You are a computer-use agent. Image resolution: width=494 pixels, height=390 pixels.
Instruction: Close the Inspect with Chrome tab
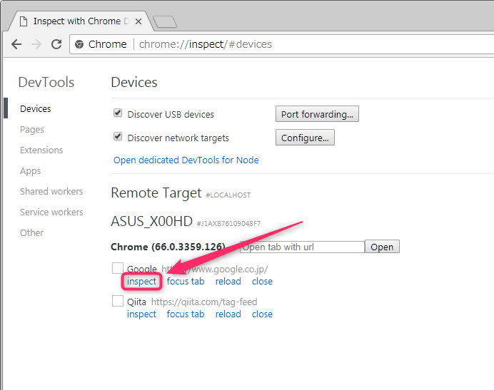click(138, 21)
